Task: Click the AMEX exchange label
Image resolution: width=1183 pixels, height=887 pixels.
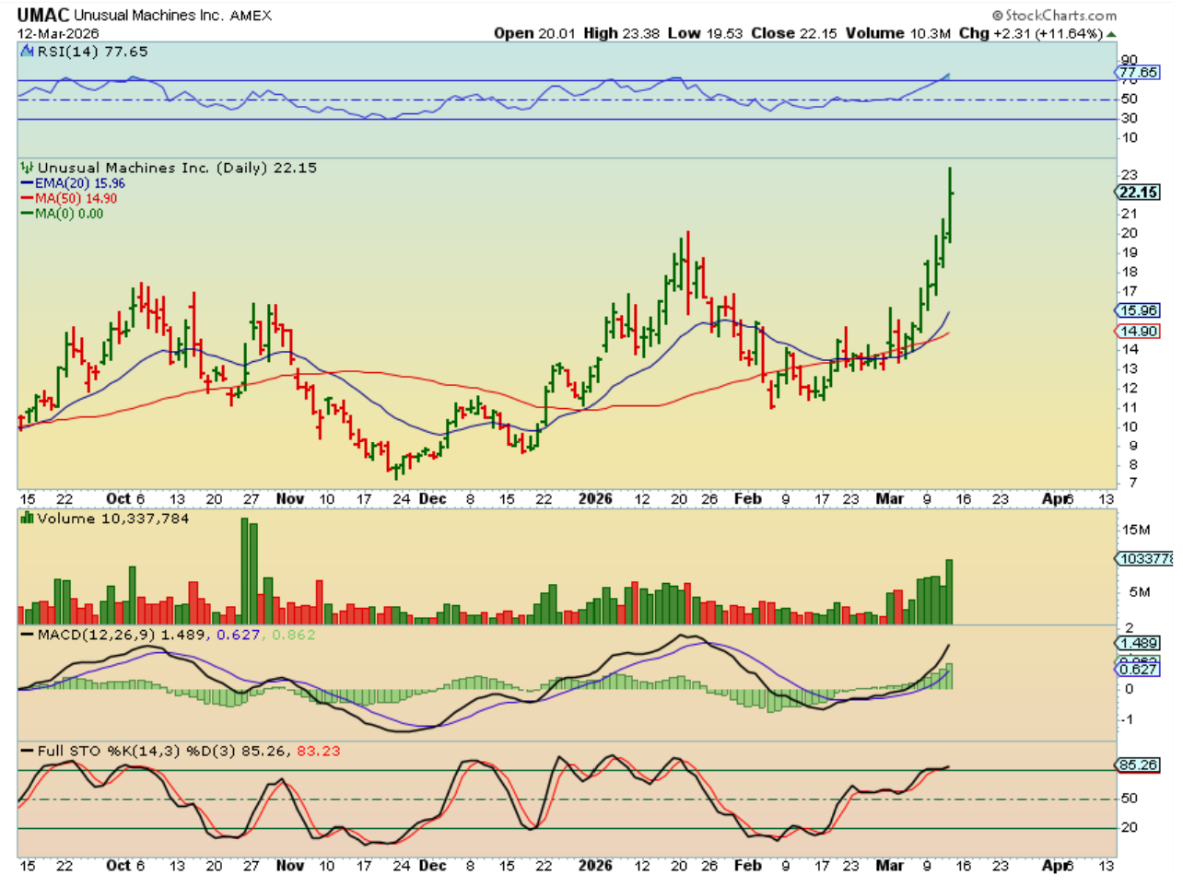Action: (251, 16)
